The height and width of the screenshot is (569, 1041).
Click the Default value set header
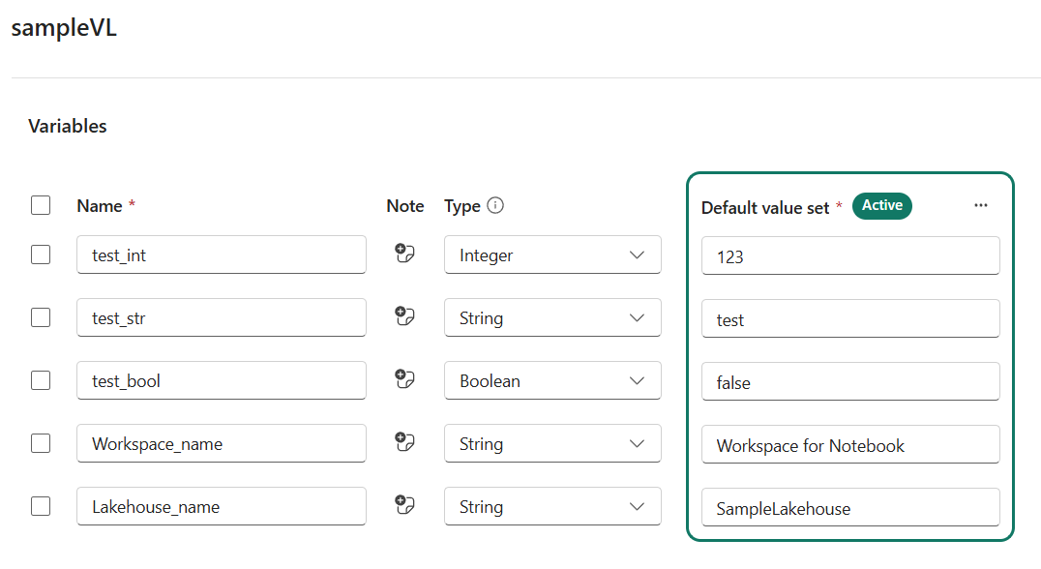pos(764,207)
